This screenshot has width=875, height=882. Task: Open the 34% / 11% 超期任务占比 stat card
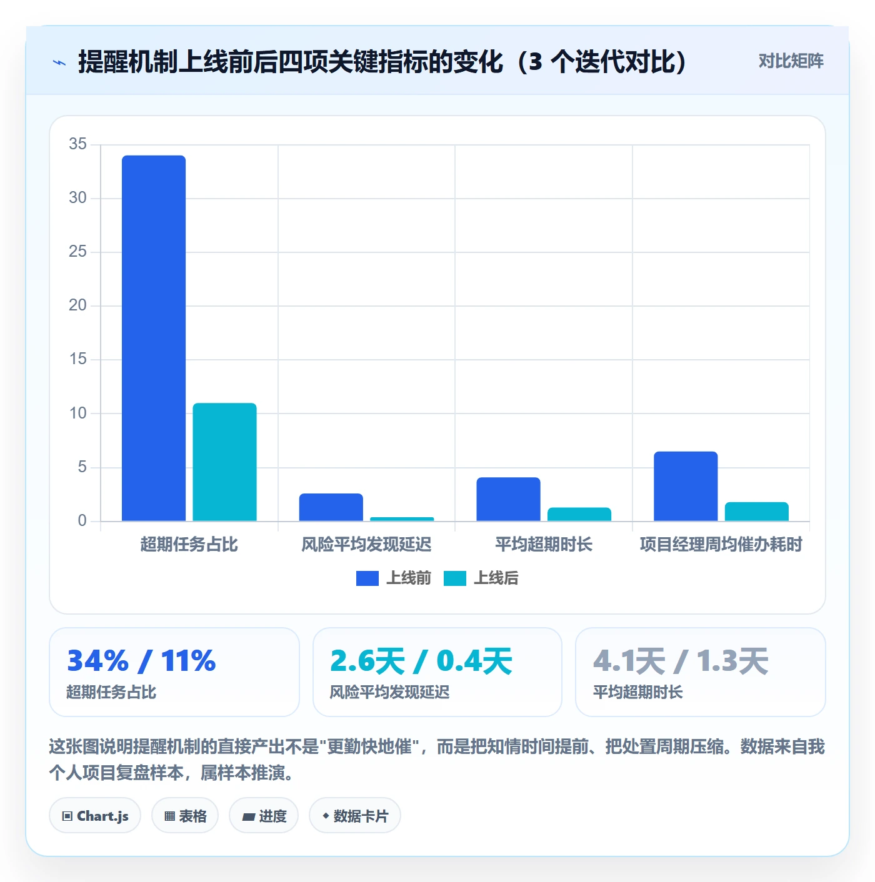174,672
